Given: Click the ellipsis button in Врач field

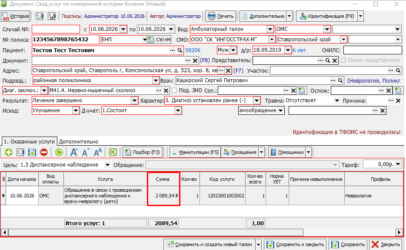Looking at the screenshot, I should click(333, 80).
